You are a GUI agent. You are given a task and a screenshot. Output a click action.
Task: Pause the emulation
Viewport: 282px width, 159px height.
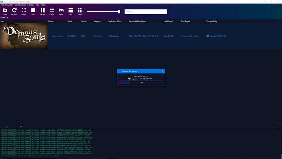[x=42, y=11]
